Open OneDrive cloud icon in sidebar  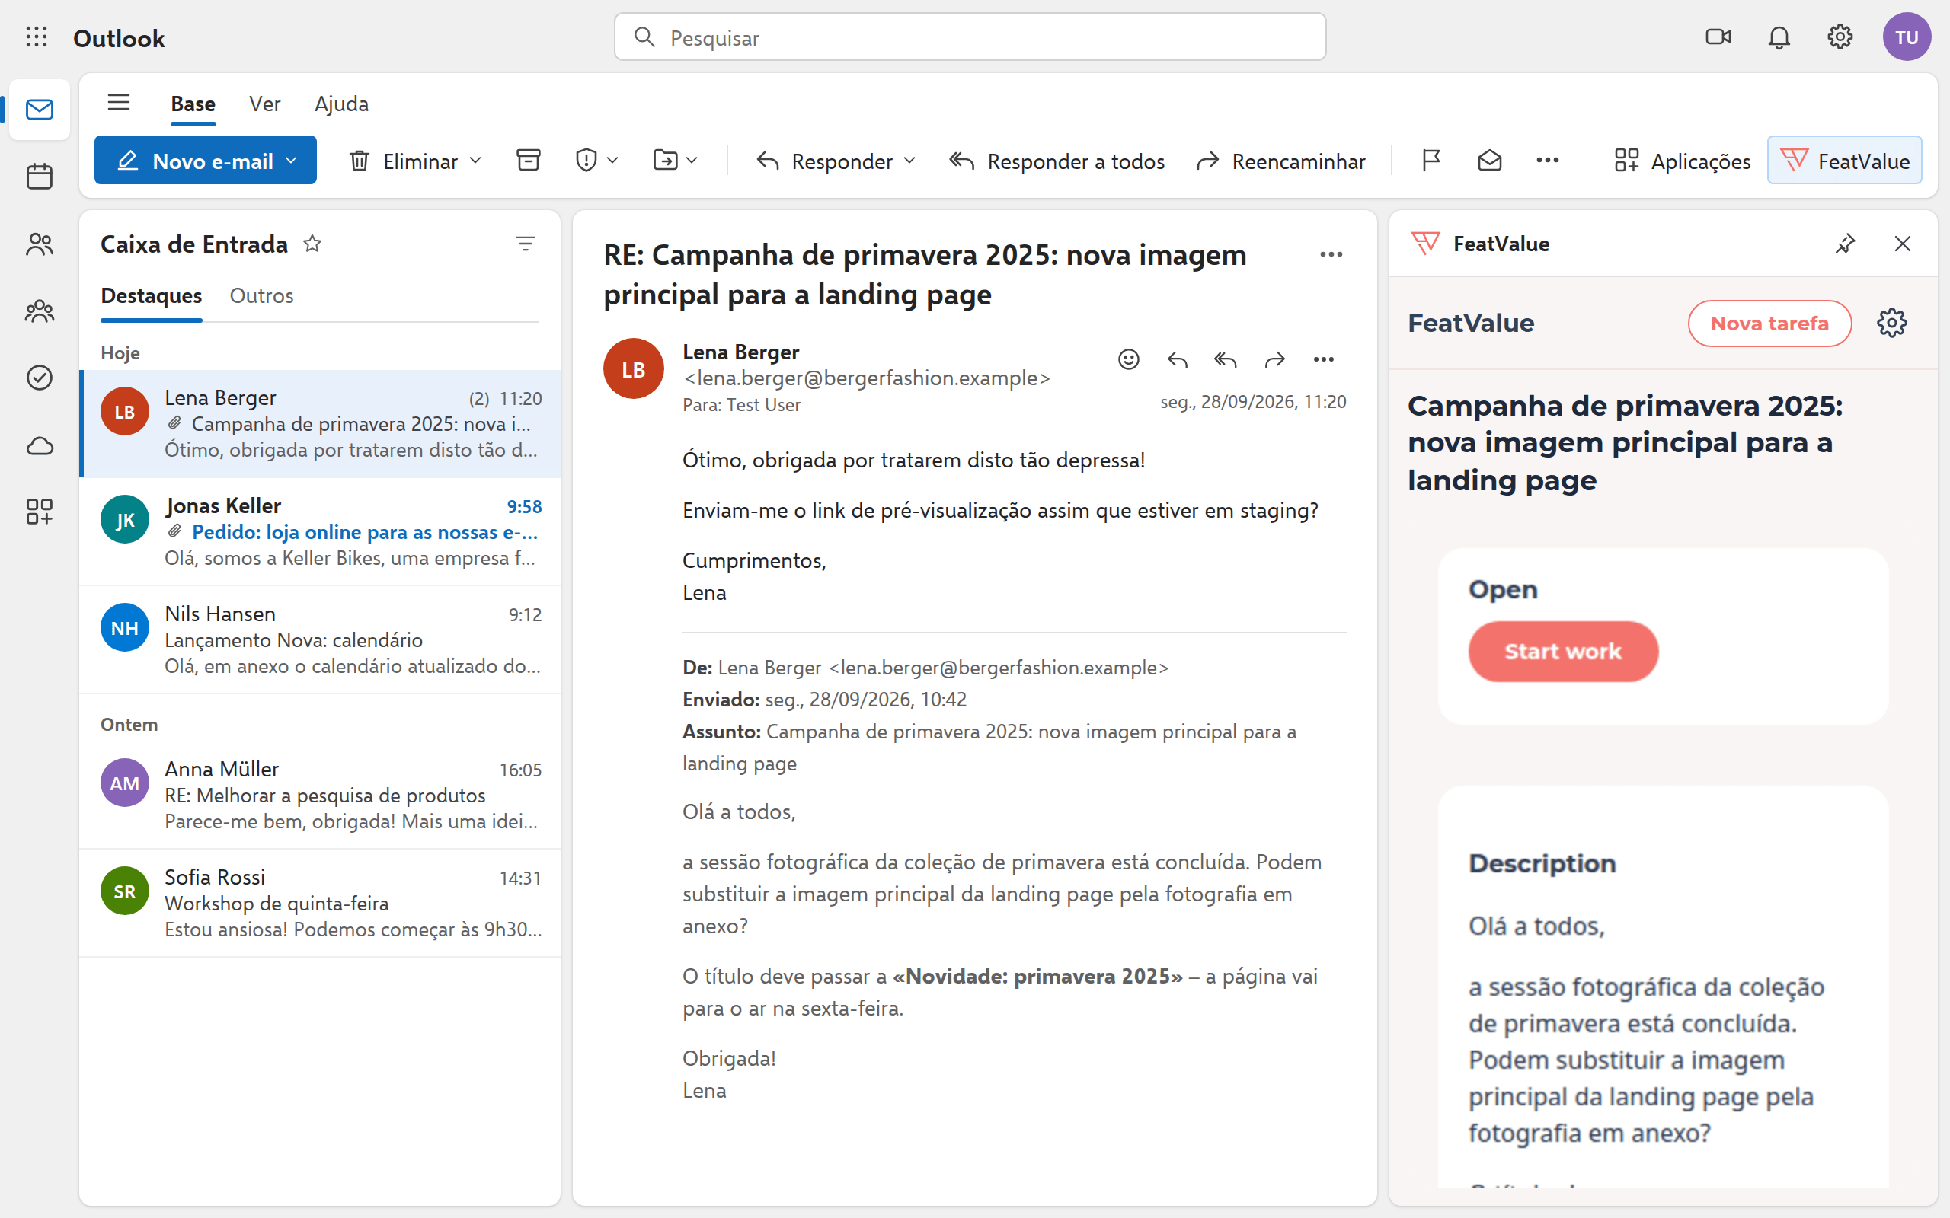coord(39,445)
